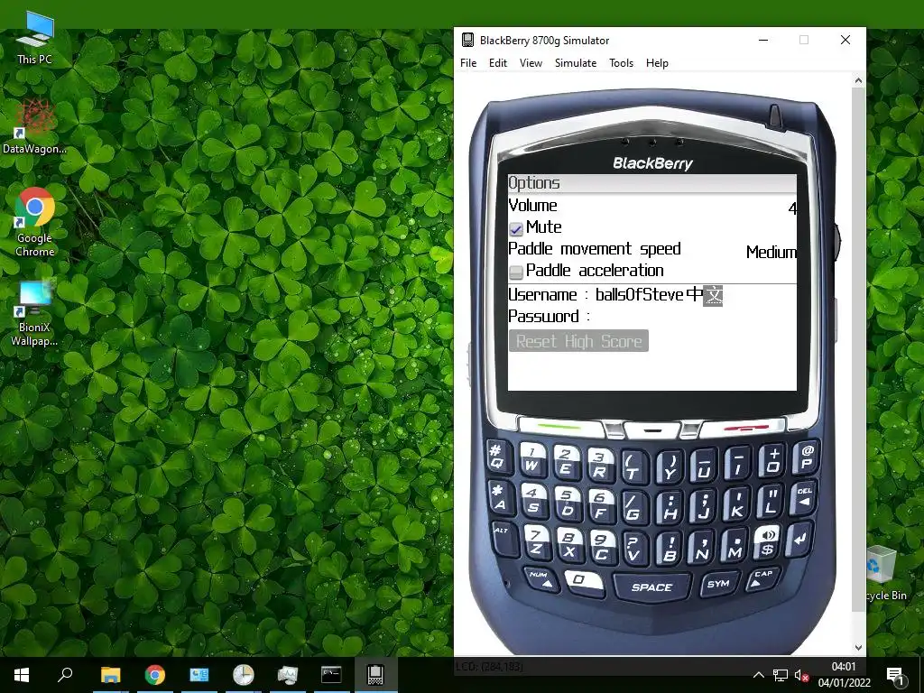Open the View menu
Screen dimensions: 924x693
coord(531,63)
